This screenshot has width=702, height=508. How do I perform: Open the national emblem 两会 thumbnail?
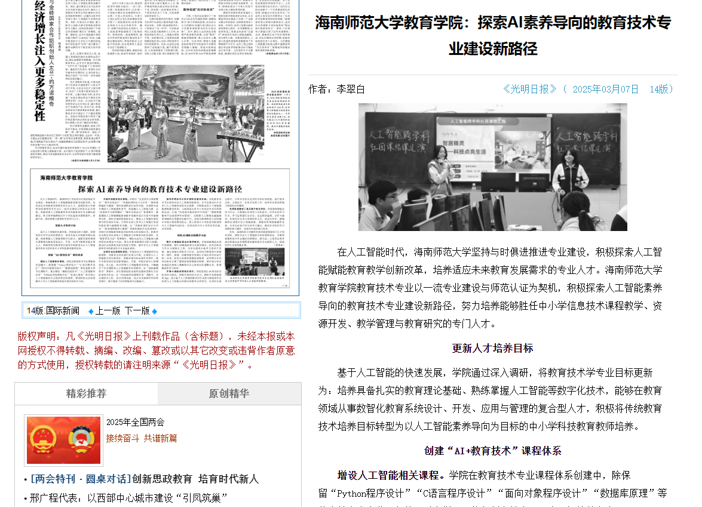coord(64,440)
